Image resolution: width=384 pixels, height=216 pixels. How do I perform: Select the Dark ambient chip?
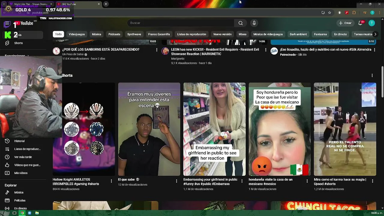point(298,34)
